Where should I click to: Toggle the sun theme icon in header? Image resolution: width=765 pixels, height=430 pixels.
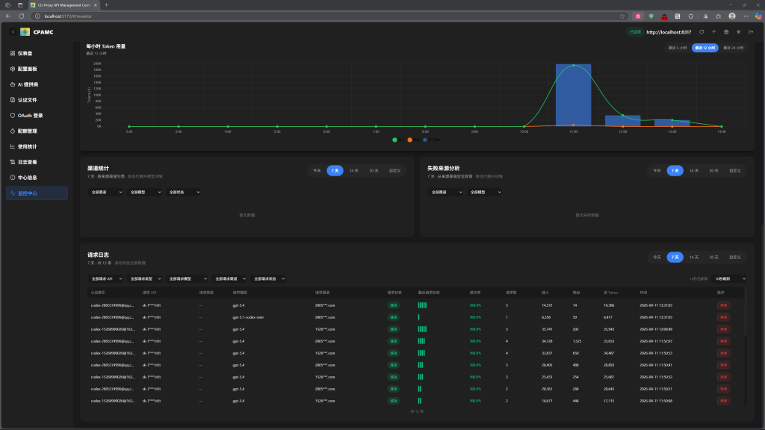pyautogui.click(x=739, y=32)
